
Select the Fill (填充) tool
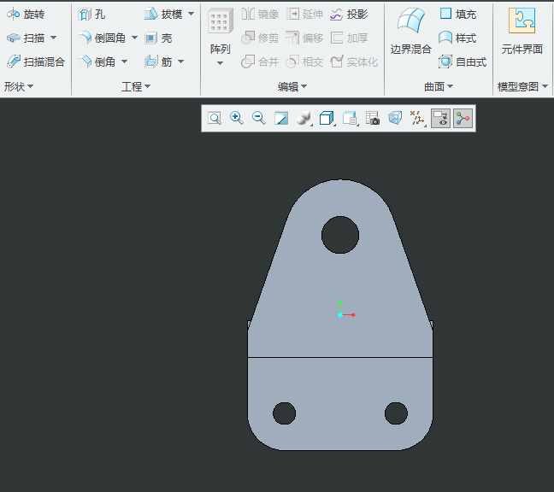pyautogui.click(x=458, y=15)
